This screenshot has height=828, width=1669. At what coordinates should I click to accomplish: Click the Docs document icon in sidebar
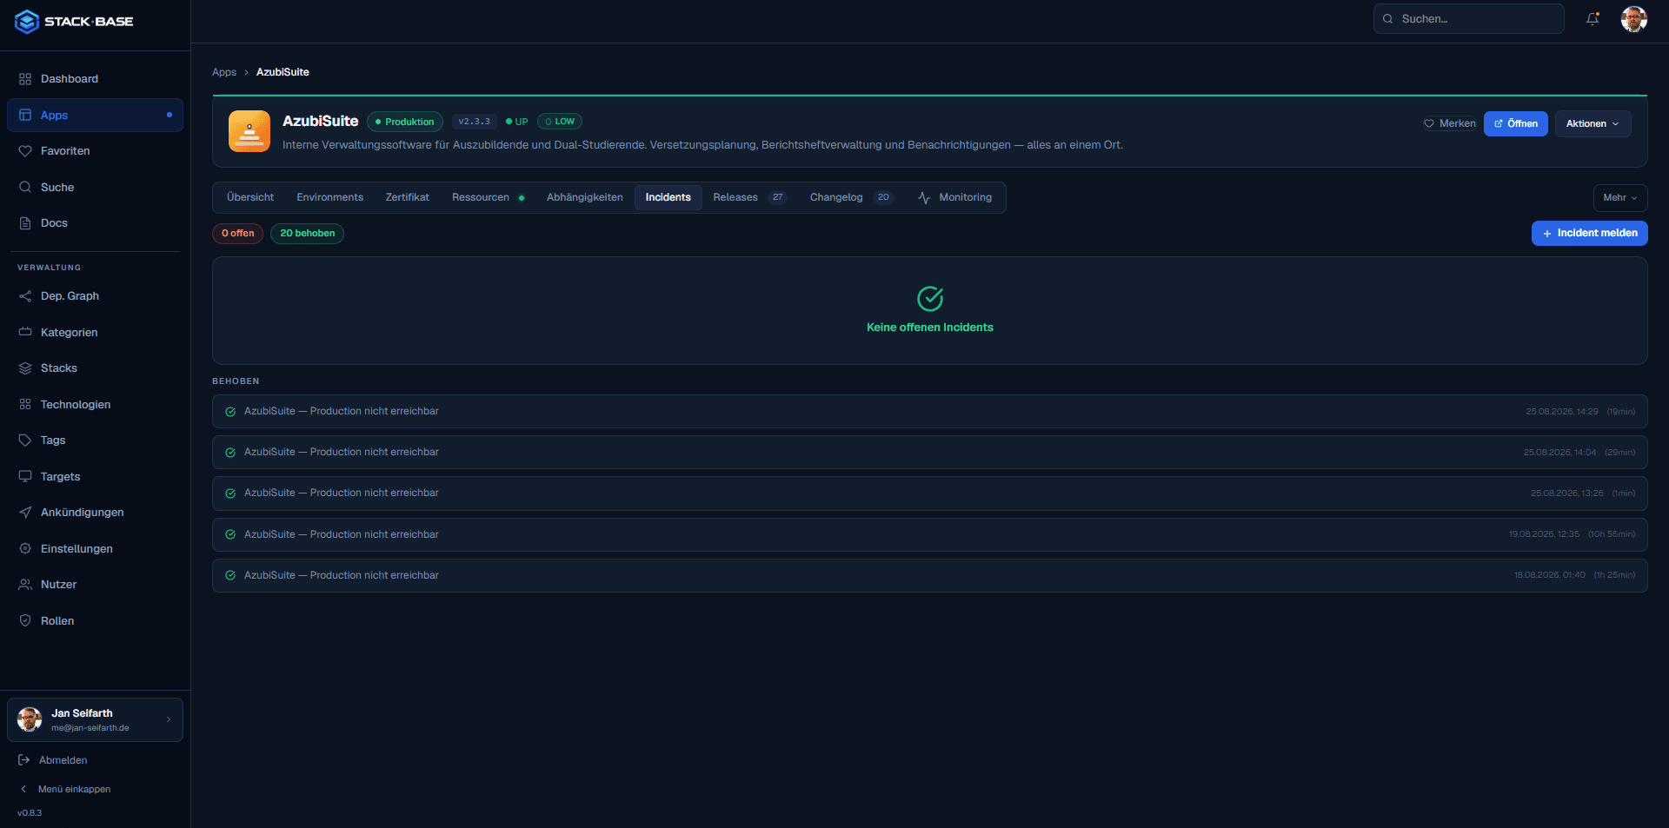(x=25, y=223)
